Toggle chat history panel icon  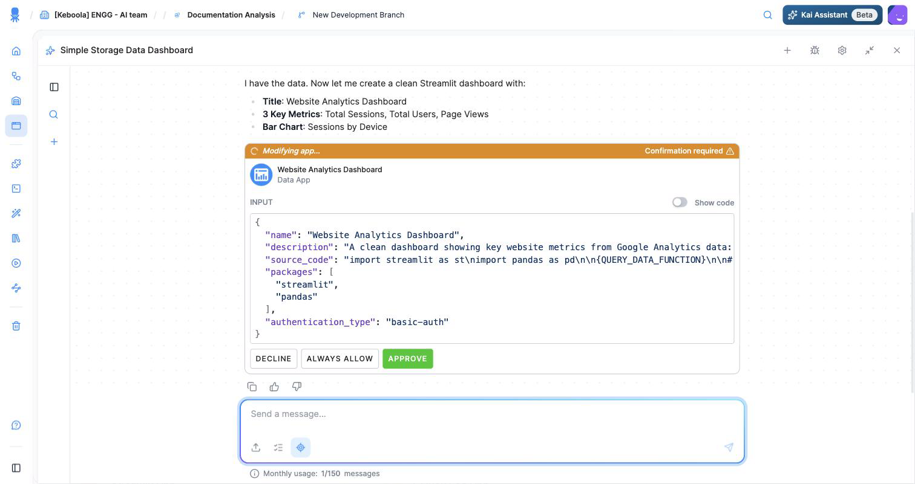[54, 87]
